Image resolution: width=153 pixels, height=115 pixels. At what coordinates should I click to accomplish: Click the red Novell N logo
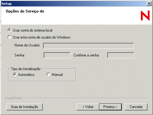pyautogui.click(x=145, y=15)
